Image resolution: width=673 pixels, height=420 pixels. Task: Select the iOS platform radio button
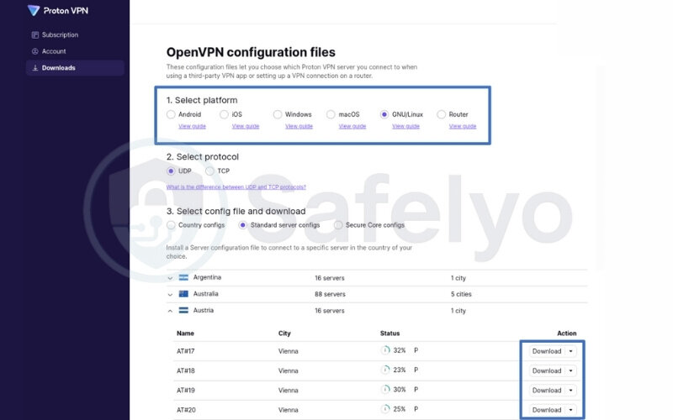coord(224,114)
